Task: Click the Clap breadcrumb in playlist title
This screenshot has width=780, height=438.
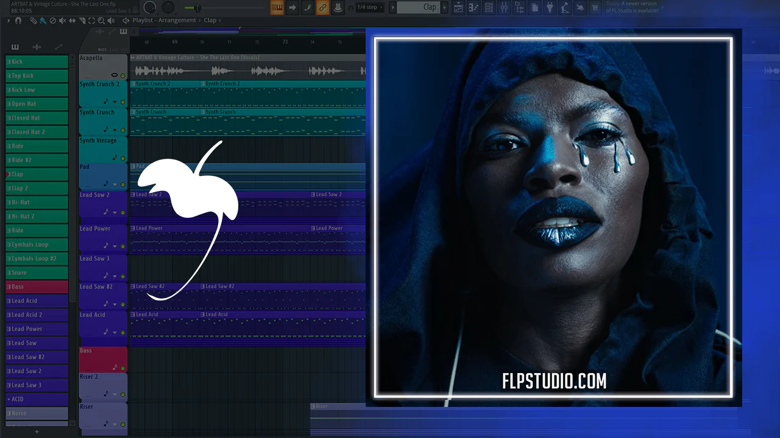Action: click(210, 20)
